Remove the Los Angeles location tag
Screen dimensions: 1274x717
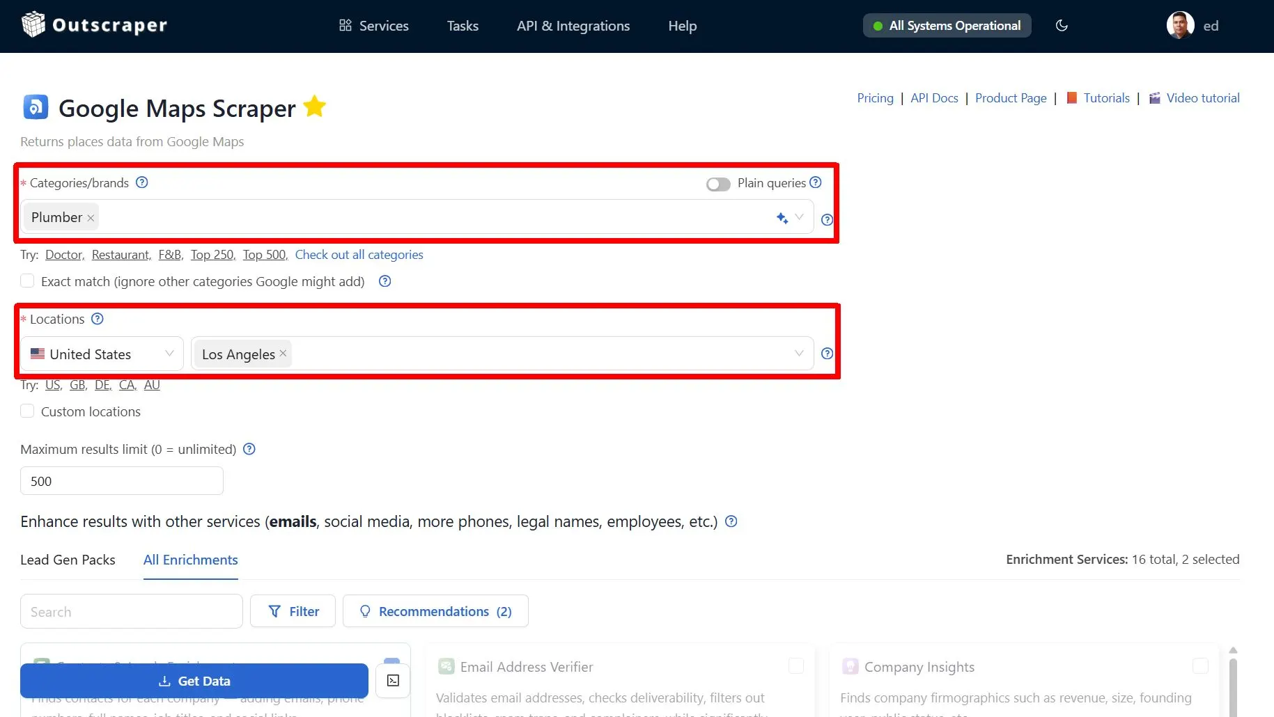pyautogui.click(x=283, y=354)
